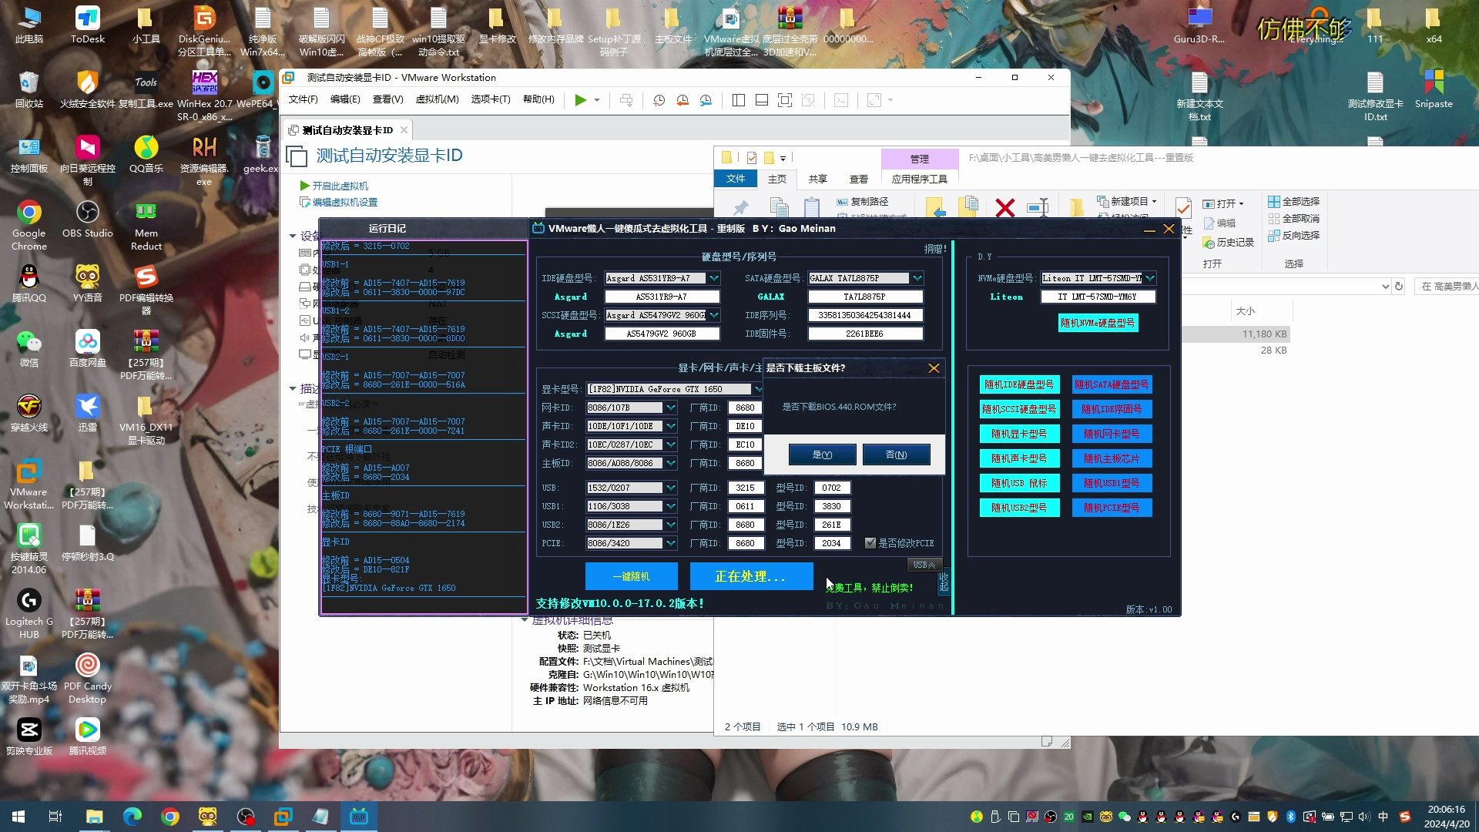
Task: Click the red delete X icon in Explorer ribbon
Action: tap(1004, 207)
